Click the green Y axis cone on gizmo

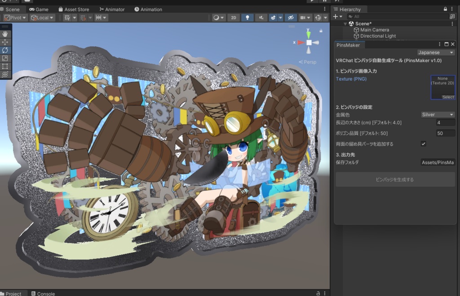coord(308,35)
